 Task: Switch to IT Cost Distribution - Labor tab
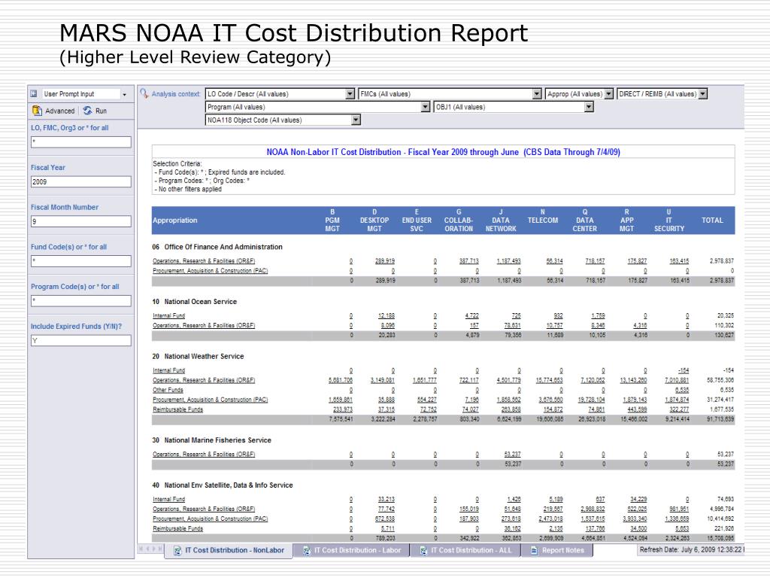pyautogui.click(x=352, y=550)
